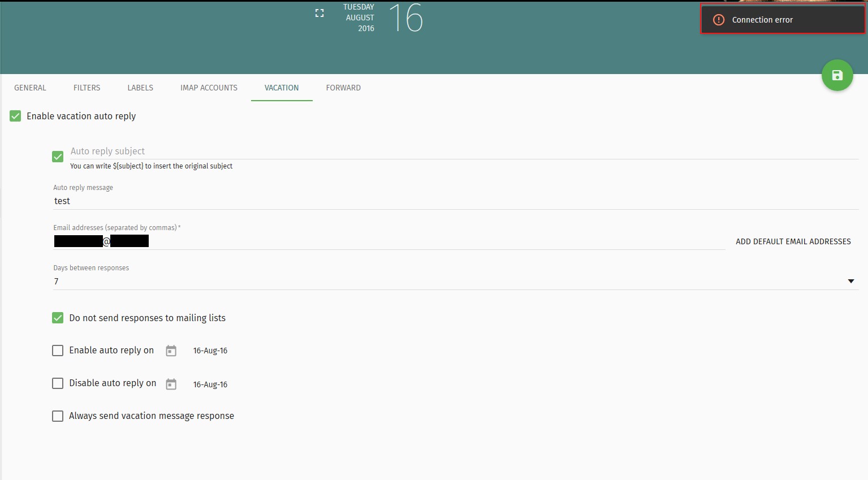Uncheck Enable vacation auto reply
The height and width of the screenshot is (480, 868).
(x=15, y=116)
